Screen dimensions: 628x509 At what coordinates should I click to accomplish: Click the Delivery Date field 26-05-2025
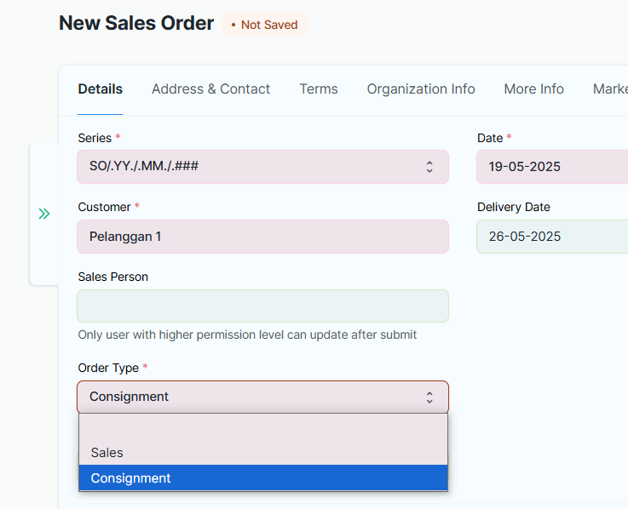(552, 237)
